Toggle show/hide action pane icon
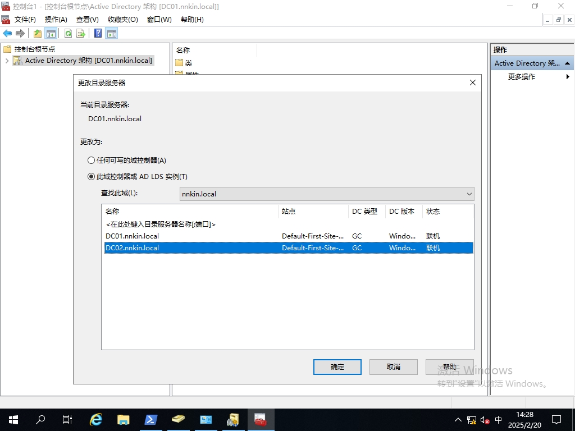Image resolution: width=575 pixels, height=431 pixels. 111,34
